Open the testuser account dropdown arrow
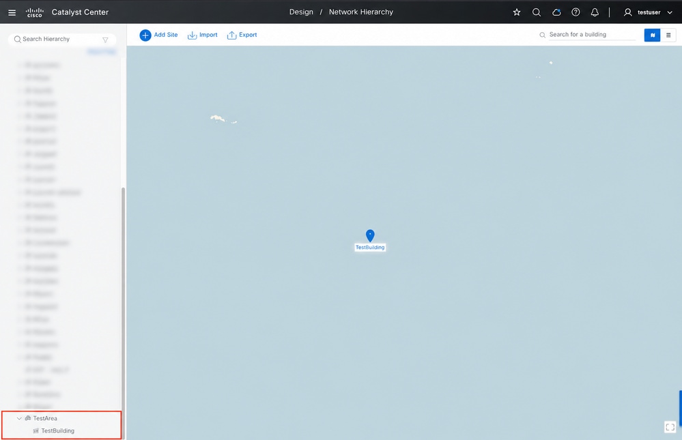The height and width of the screenshot is (440, 682). (x=670, y=12)
